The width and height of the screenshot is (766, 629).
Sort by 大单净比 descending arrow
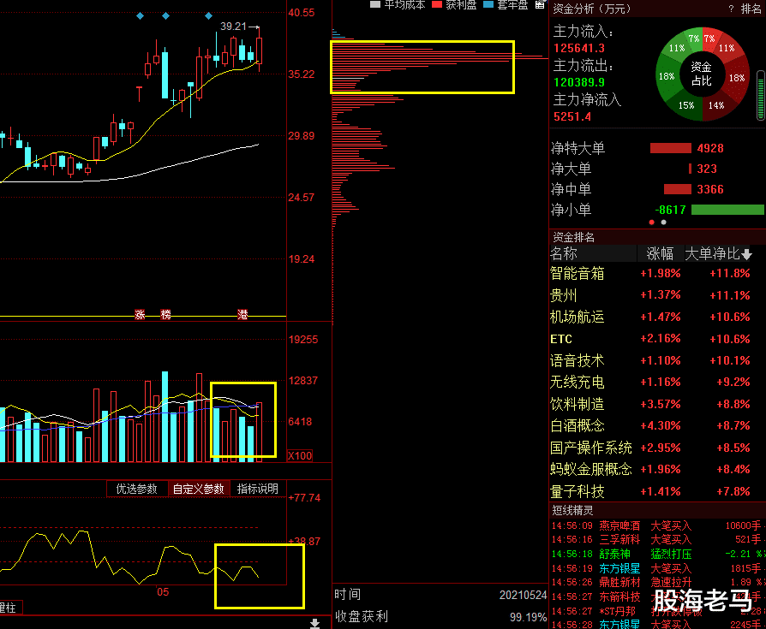click(746, 254)
